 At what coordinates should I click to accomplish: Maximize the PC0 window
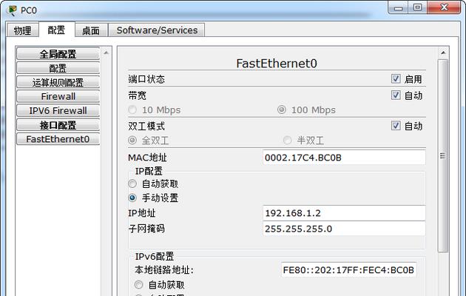418,7
